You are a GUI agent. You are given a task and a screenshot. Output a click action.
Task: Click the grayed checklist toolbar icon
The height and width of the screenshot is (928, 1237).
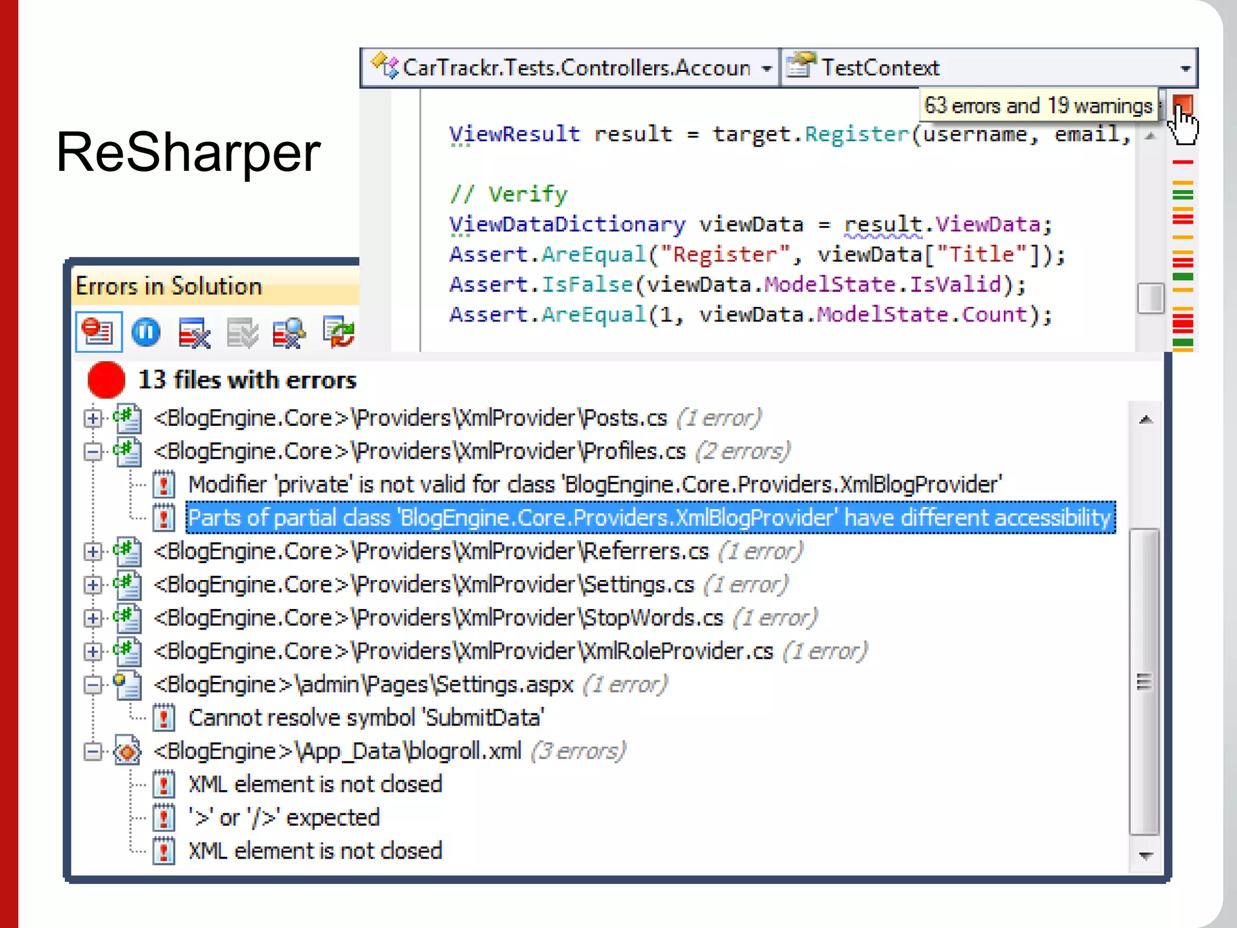pos(243,332)
